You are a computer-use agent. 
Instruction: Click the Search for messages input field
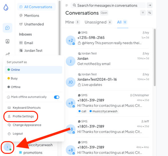(x=108, y=6)
